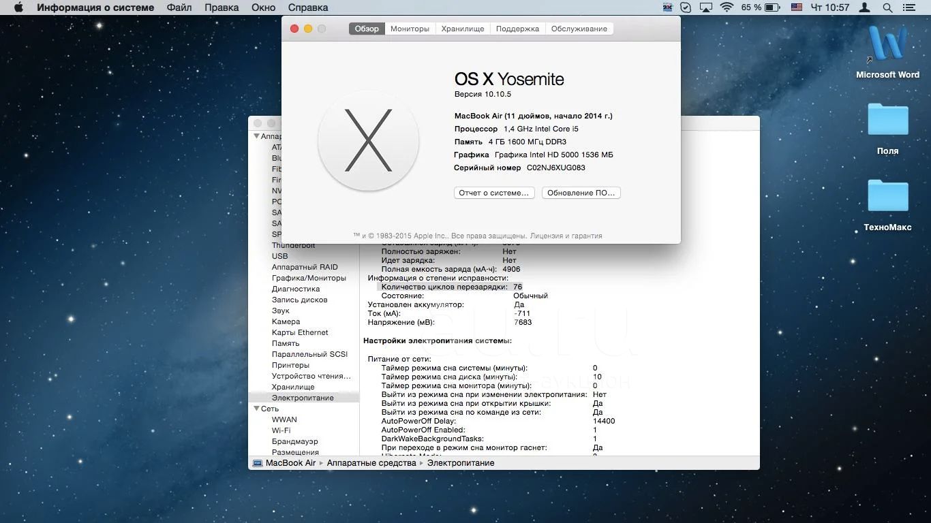931x523 pixels.
Task: Open the Apple menu
Action: coord(18,7)
